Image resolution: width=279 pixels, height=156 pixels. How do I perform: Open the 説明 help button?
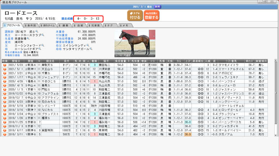pos(158,7)
